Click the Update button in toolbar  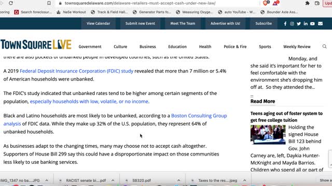click(328, 3)
